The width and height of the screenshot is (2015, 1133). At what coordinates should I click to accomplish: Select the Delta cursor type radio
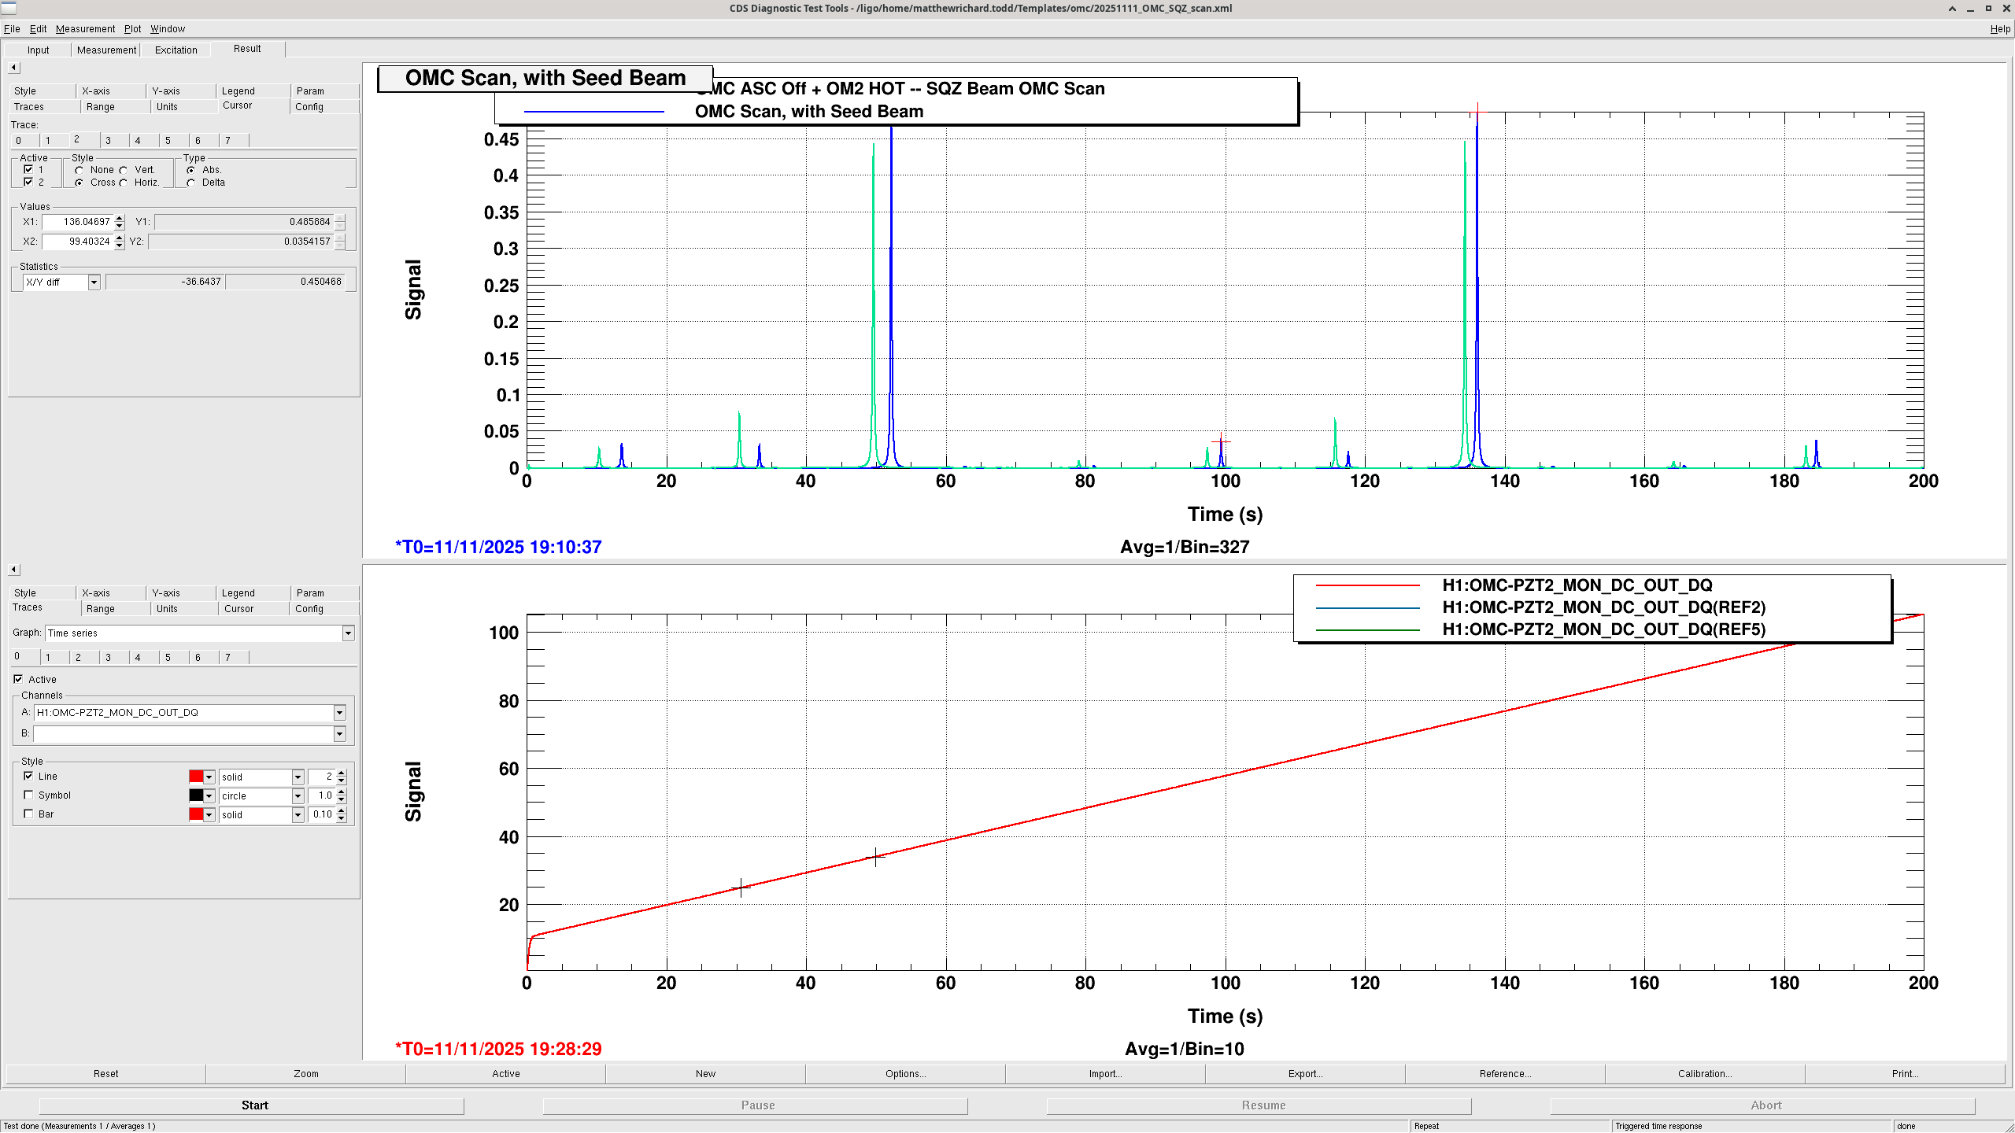[x=191, y=183]
